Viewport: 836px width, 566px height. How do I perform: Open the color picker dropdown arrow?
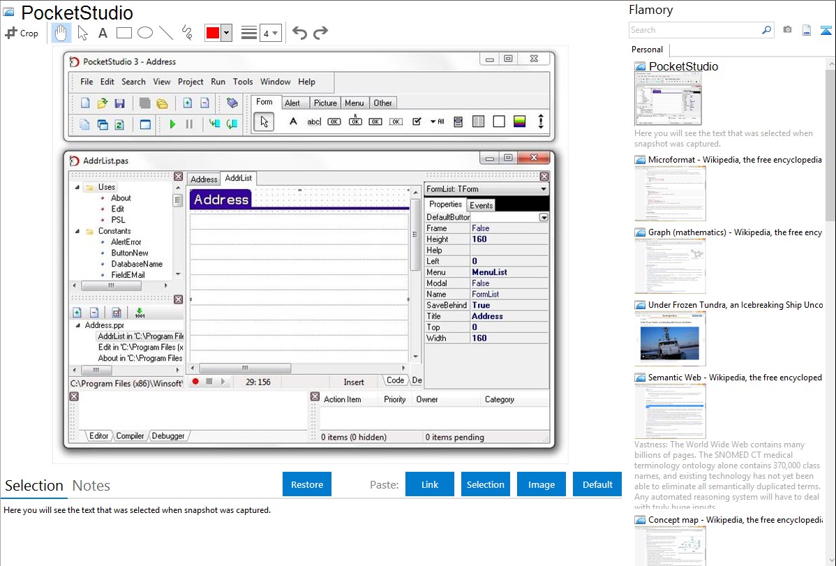coord(226,33)
